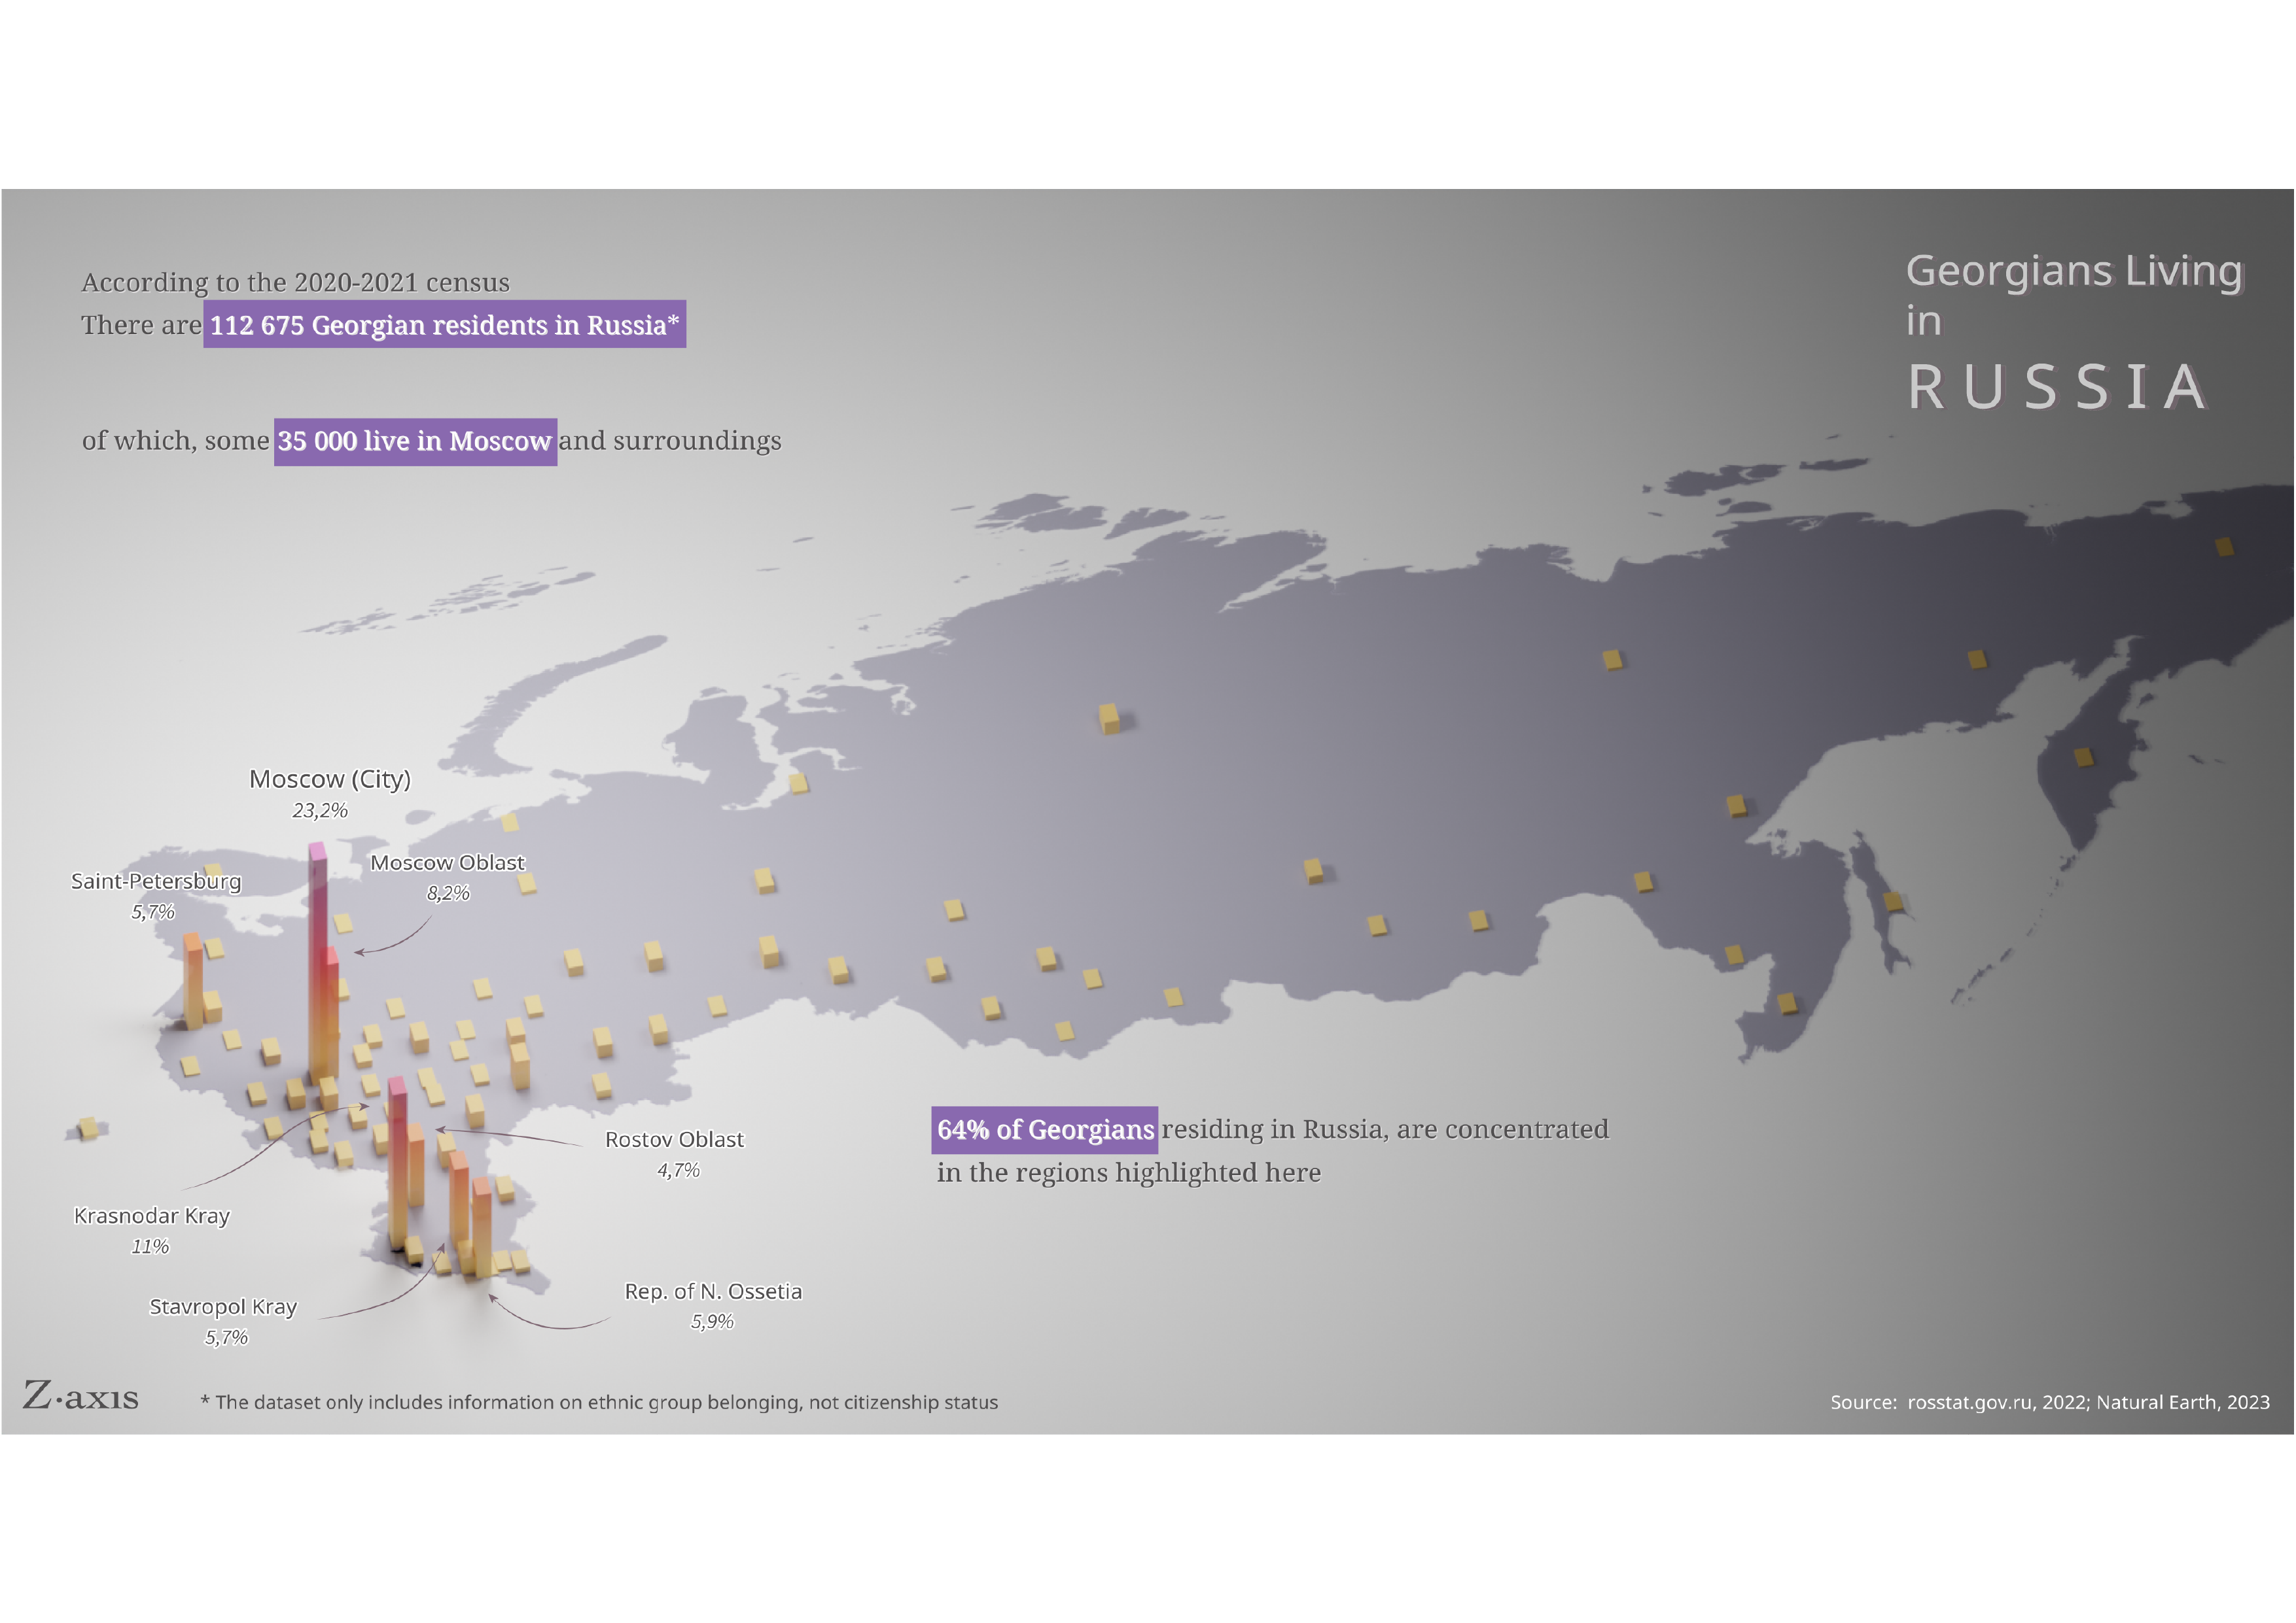Click the 'Rostov Oblast' label
Image resolution: width=2296 pixels, height=1623 pixels.
tap(674, 1140)
